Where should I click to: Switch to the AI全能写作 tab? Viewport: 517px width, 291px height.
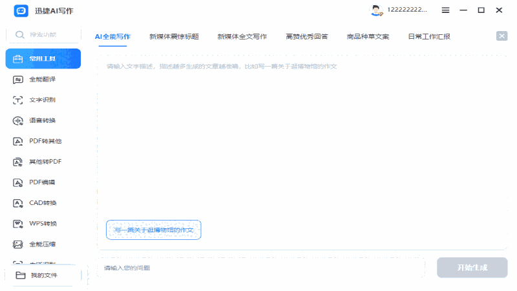[112, 37]
